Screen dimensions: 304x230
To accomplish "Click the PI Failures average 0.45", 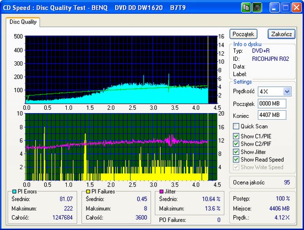I will point(142,199).
